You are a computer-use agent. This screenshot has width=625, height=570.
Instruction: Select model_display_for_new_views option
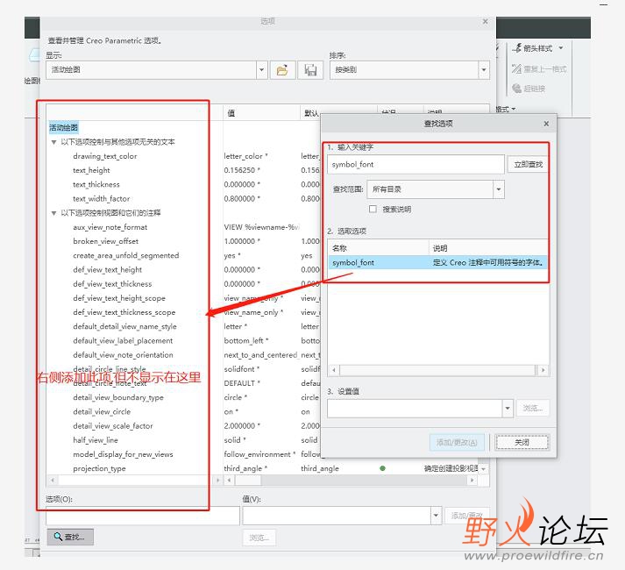pos(123,454)
